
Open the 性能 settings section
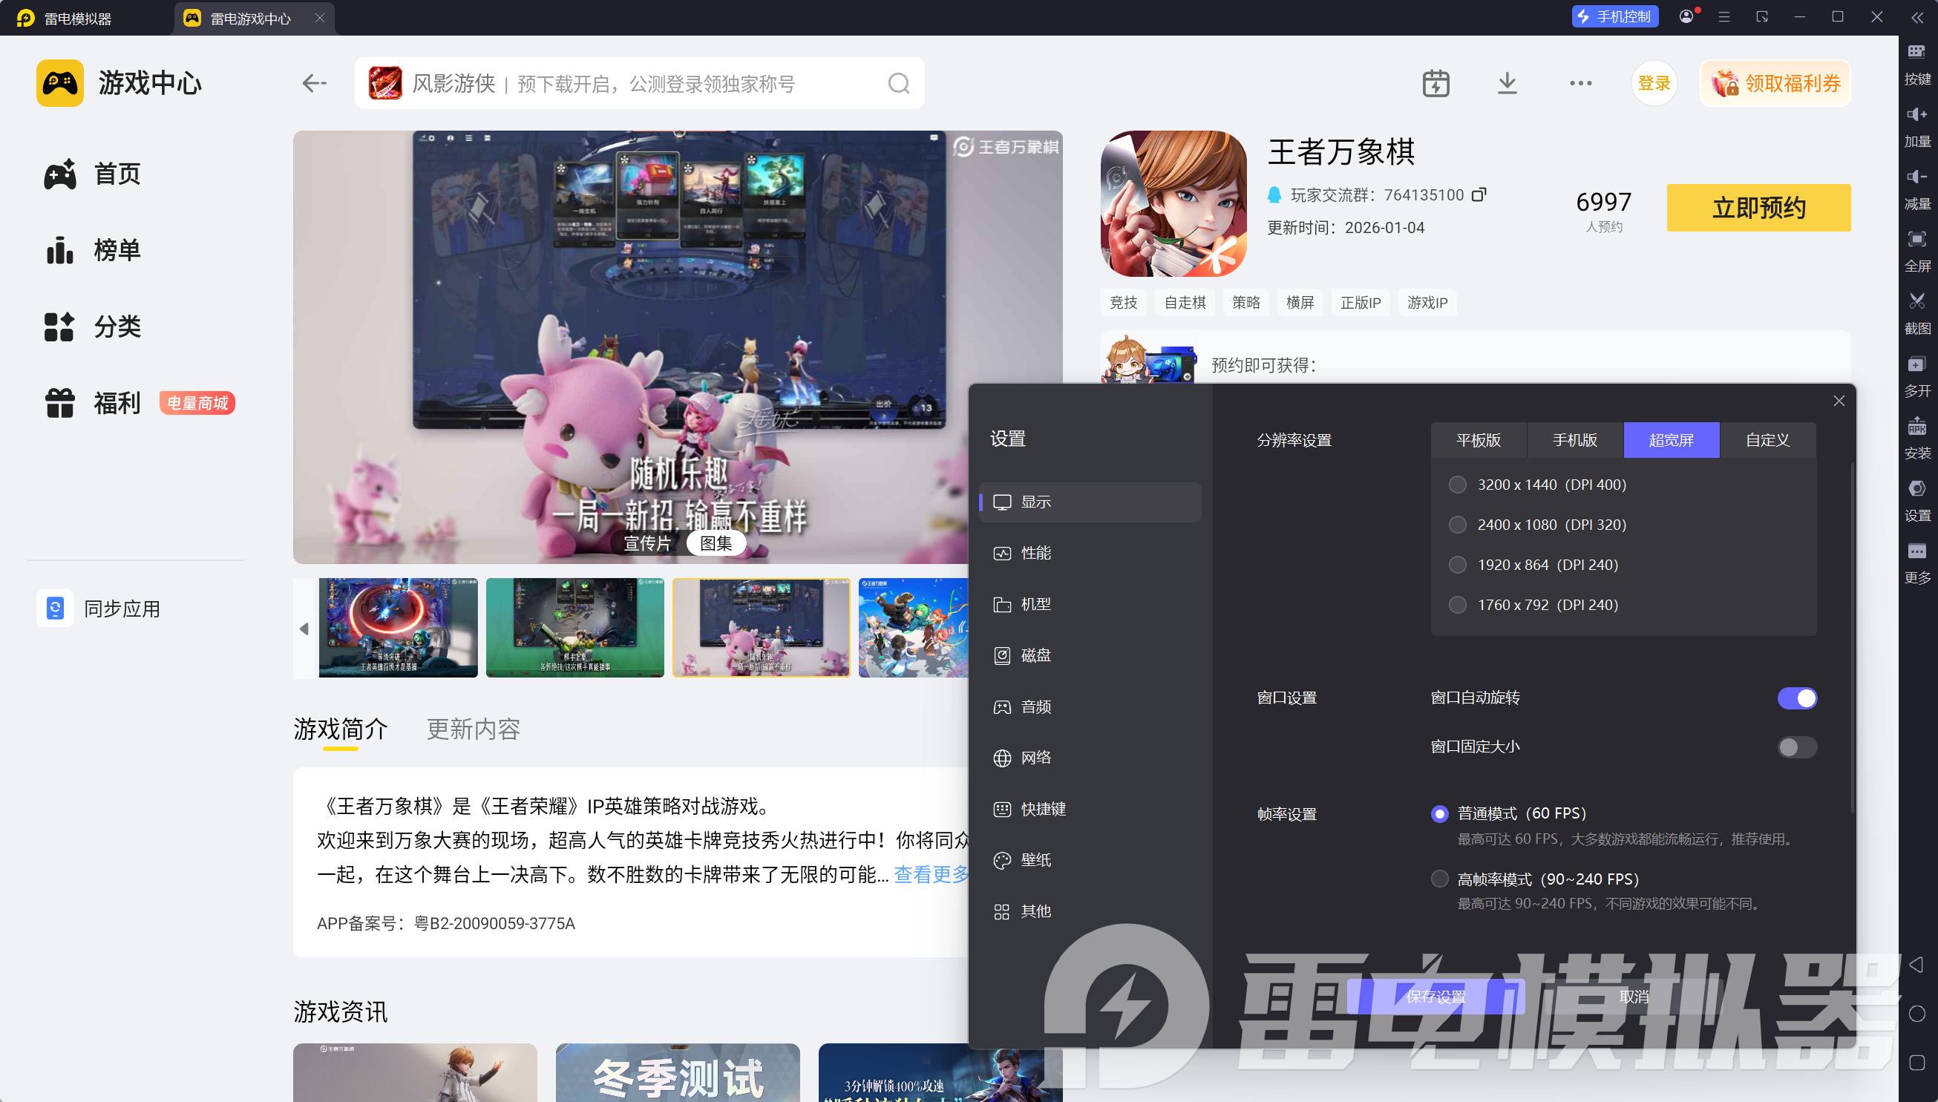tap(1035, 554)
